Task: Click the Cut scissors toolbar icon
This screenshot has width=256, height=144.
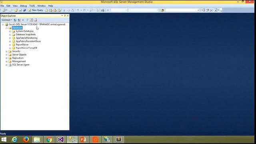Action: click(x=64, y=10)
